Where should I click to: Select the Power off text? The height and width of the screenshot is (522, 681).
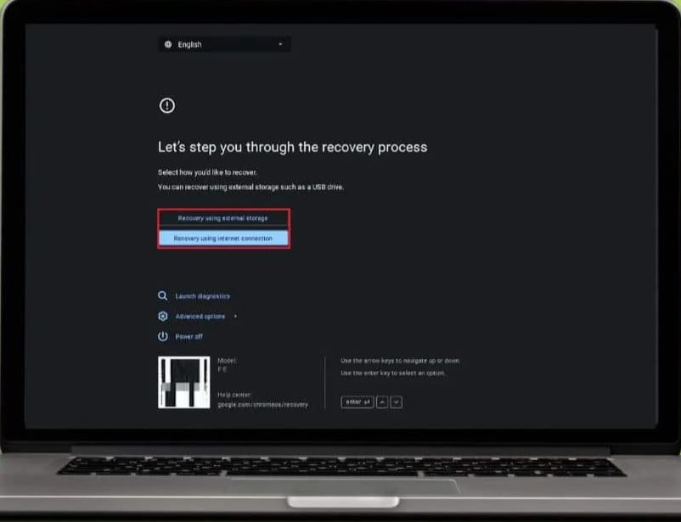pyautogui.click(x=189, y=337)
